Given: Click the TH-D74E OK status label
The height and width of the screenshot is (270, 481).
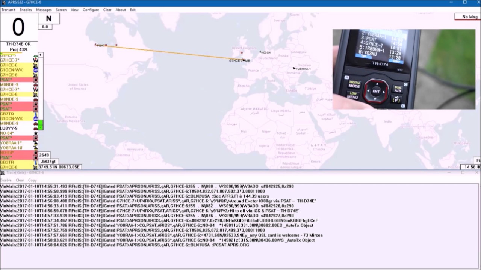Looking at the screenshot, I should pos(18,44).
